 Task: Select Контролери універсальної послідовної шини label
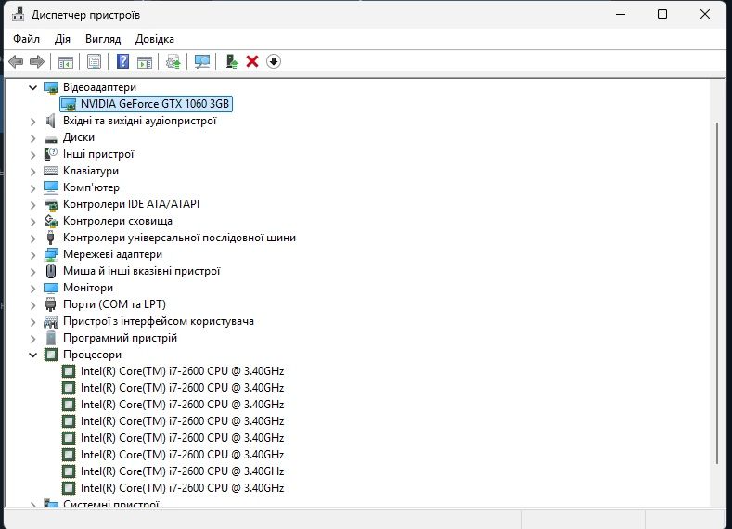[179, 238]
